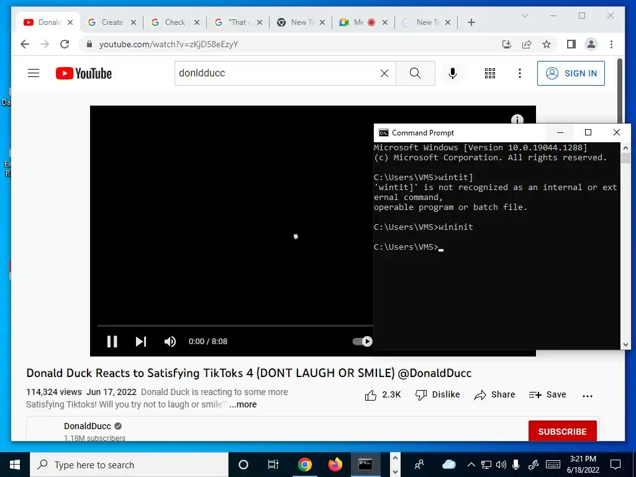Open the OneDrive cloud tray icon
The image size is (636, 477).
click(x=449, y=465)
